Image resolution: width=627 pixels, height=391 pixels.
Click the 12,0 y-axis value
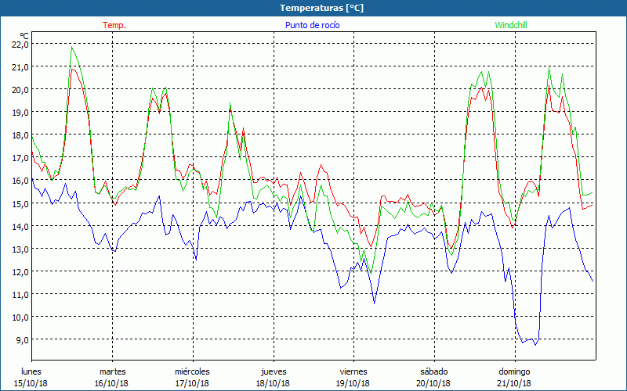click(20, 271)
